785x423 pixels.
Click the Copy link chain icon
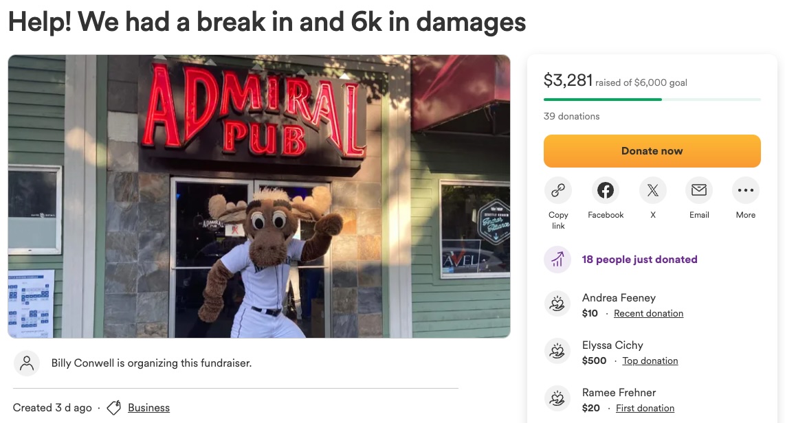(557, 190)
